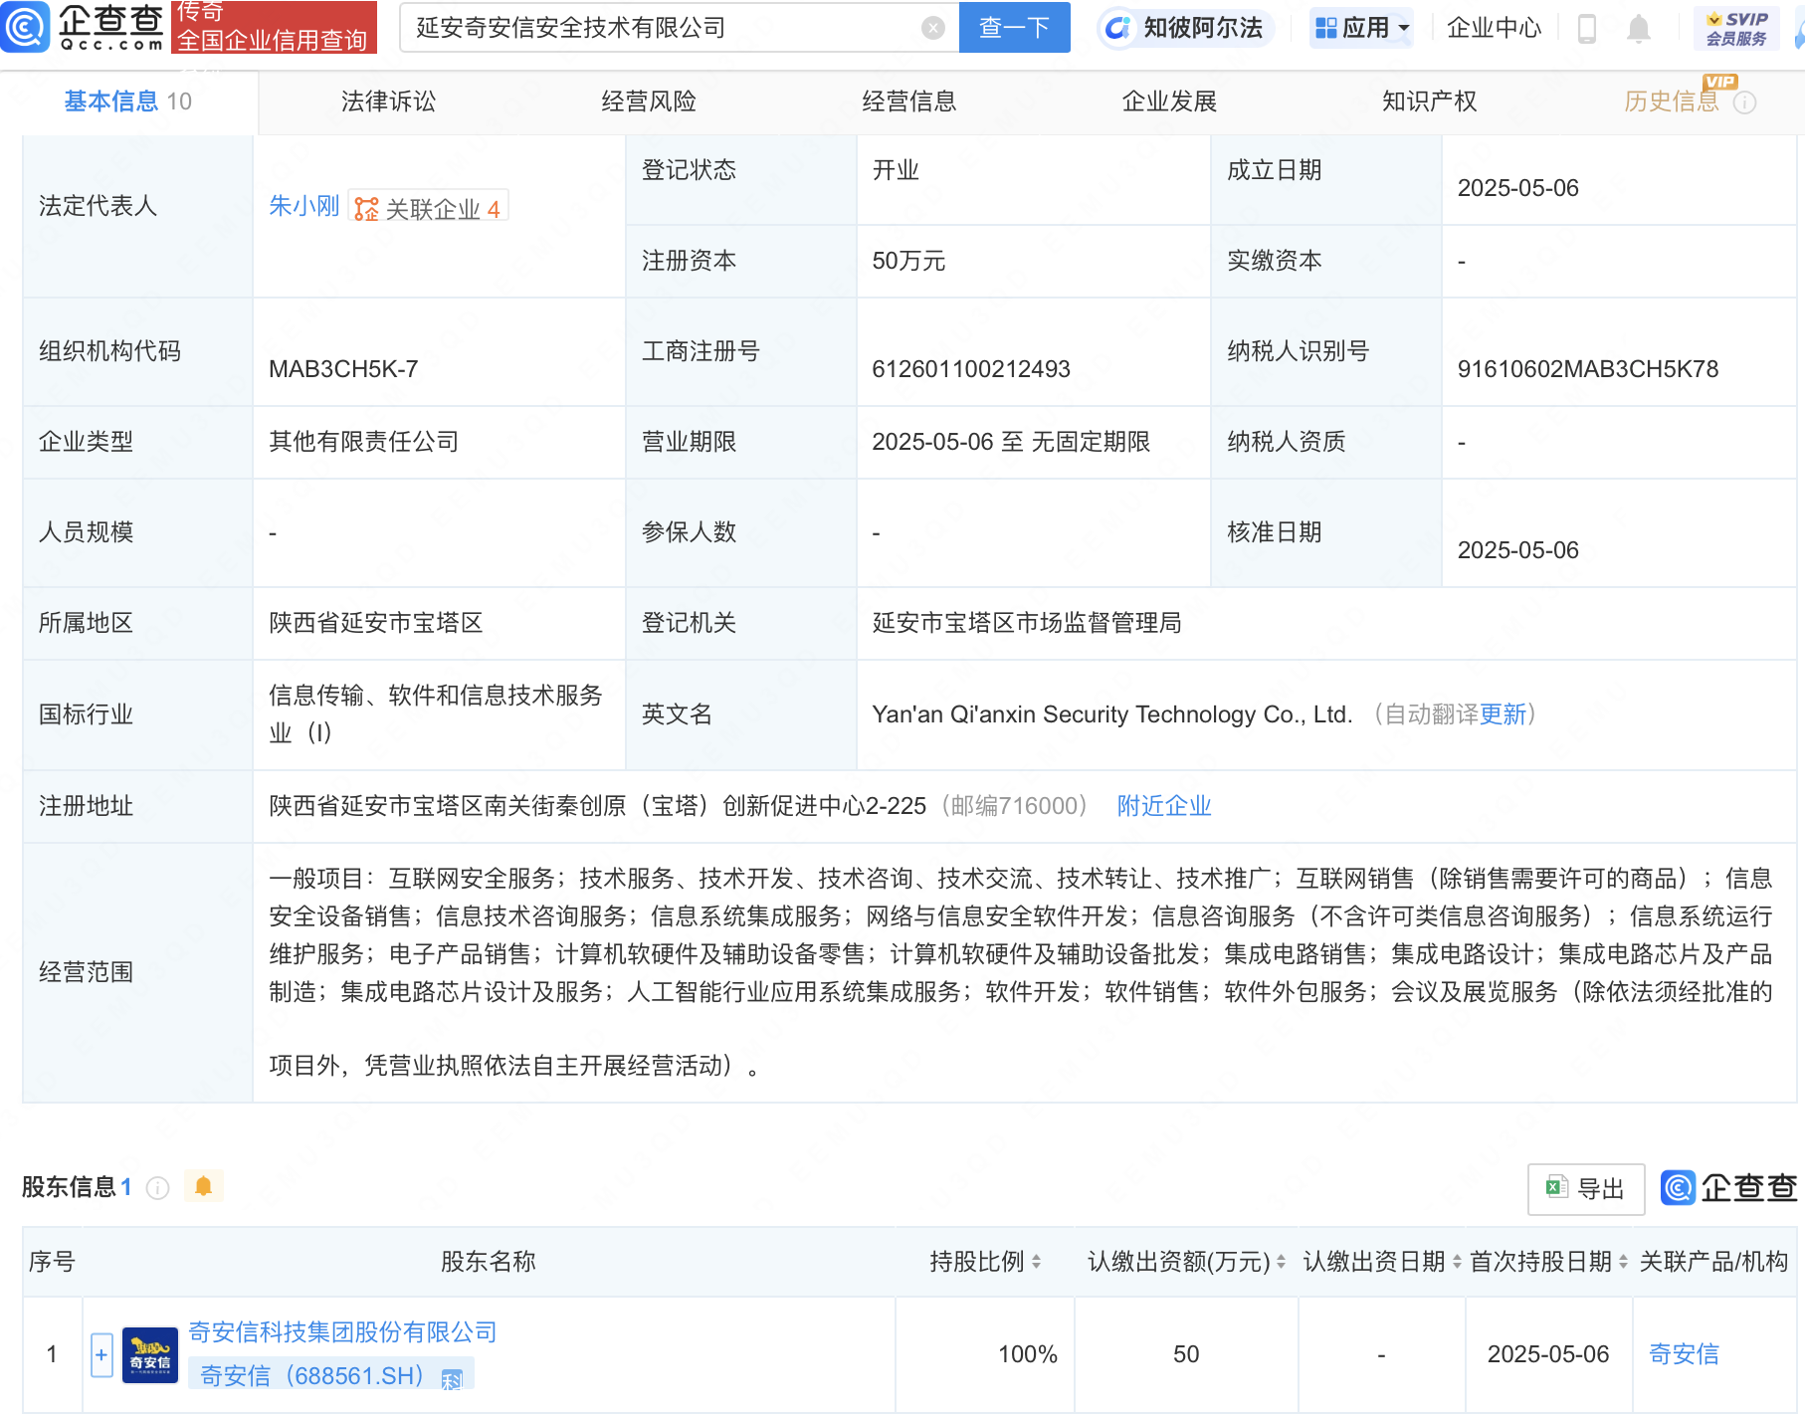Click the history info help icon
This screenshot has width=1805, height=1419.
coord(1744,102)
